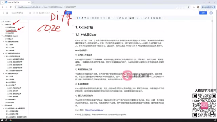Image resolution: width=217 pixels, height=122 pixels.
Task: Insert a hyperlink from toolbar
Action: coord(88,18)
